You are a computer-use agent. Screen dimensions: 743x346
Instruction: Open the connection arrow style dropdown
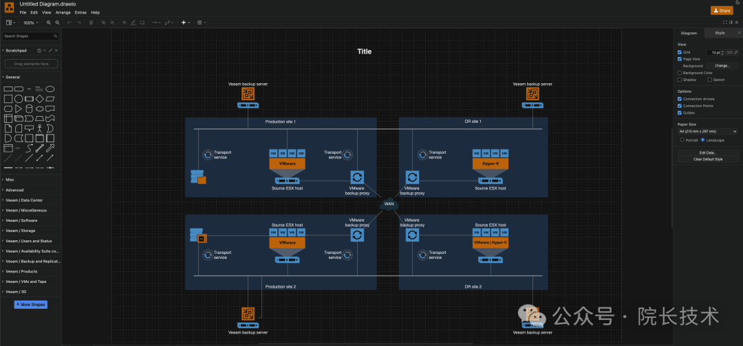pos(156,22)
